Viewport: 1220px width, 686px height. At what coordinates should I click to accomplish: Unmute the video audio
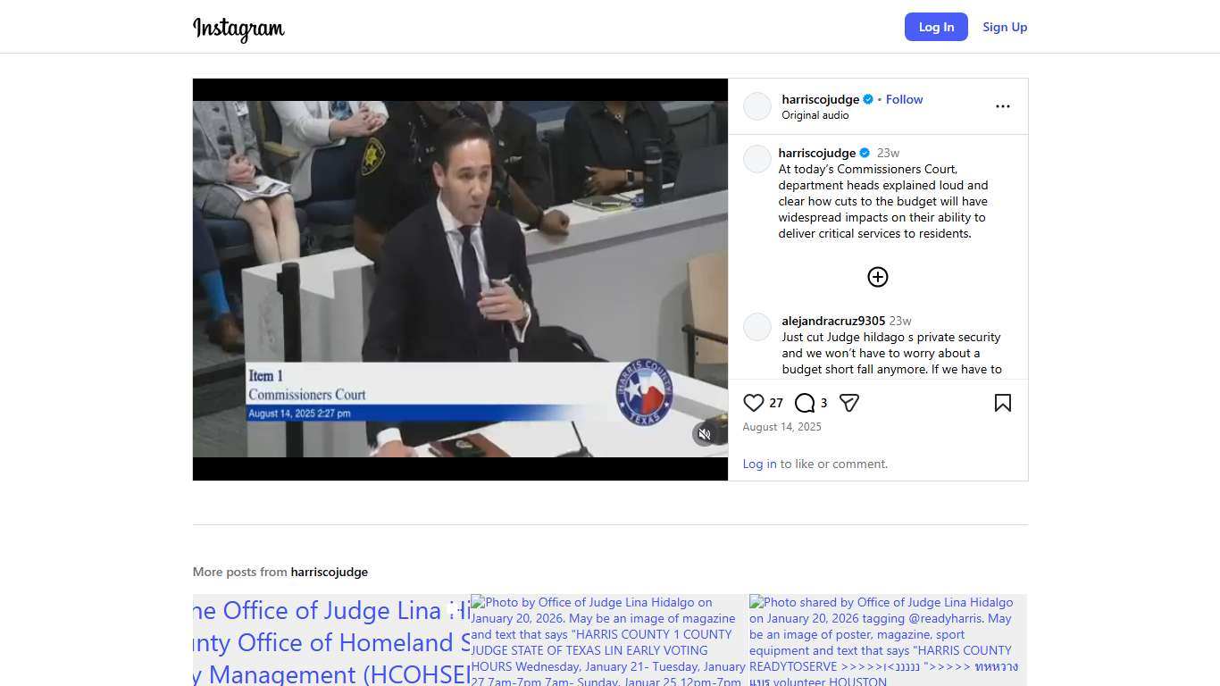tap(704, 434)
